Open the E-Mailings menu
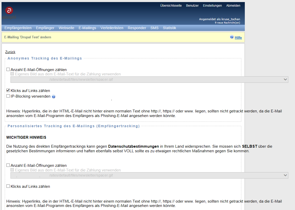 (x=87, y=28)
